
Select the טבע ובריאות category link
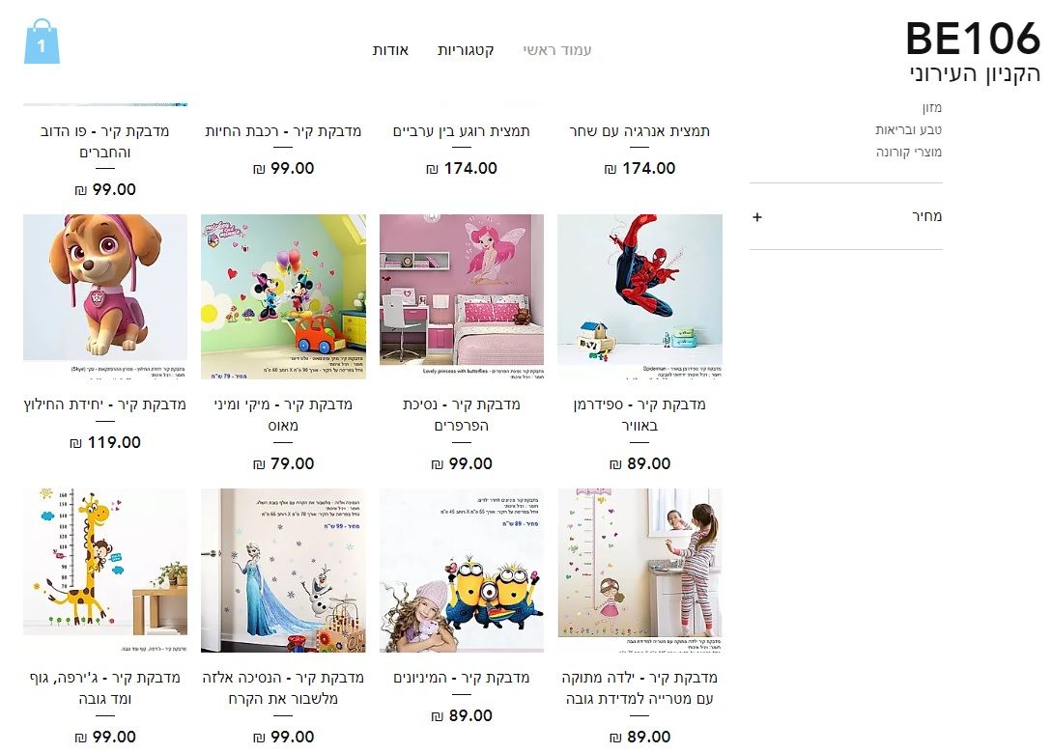(x=908, y=129)
